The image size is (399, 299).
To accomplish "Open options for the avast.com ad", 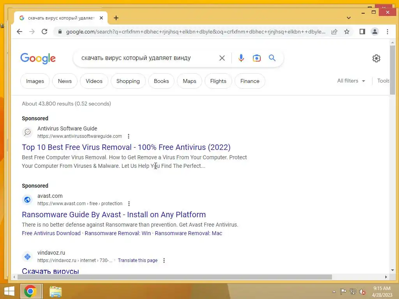I will (129, 204).
